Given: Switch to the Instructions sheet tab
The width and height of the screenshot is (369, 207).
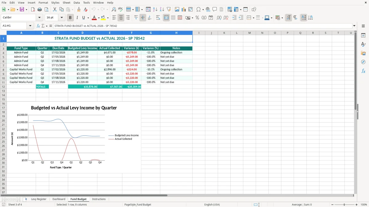Looking at the screenshot, I should [99, 199].
